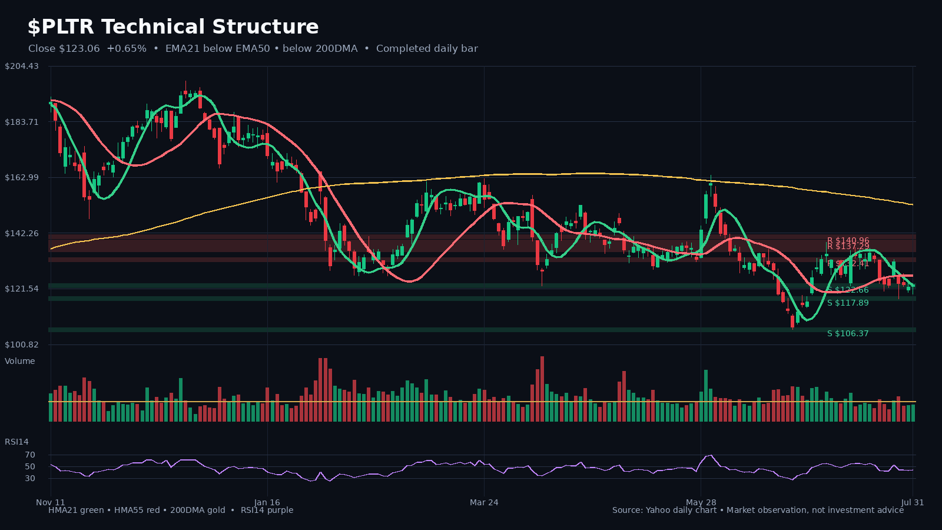942x530 pixels.
Task: Click the RSI "30" axis label
Action: pos(30,478)
